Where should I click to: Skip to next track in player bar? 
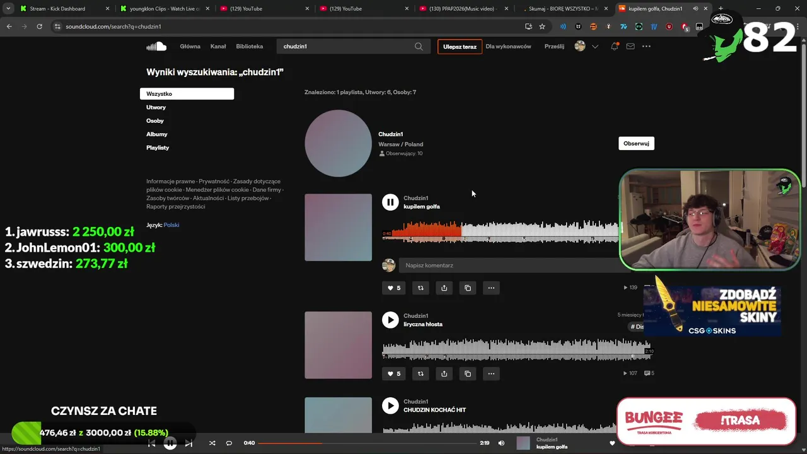[189, 443]
